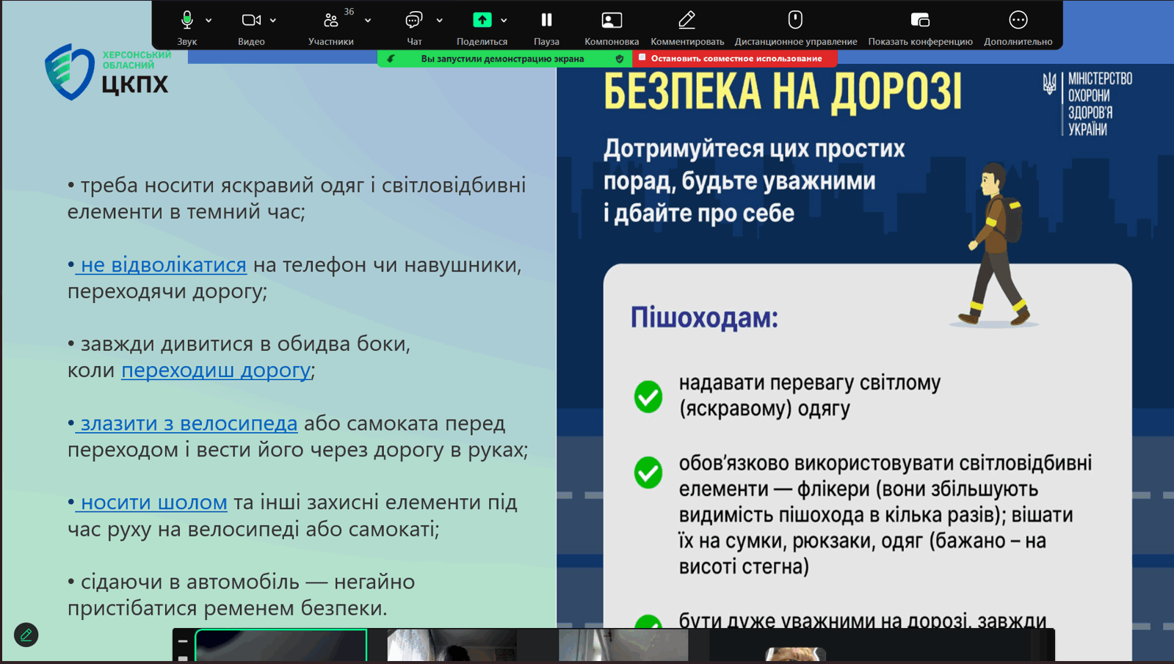Open the "злазити з велосипеда" link
This screenshot has height=664, width=1174.
tap(189, 423)
